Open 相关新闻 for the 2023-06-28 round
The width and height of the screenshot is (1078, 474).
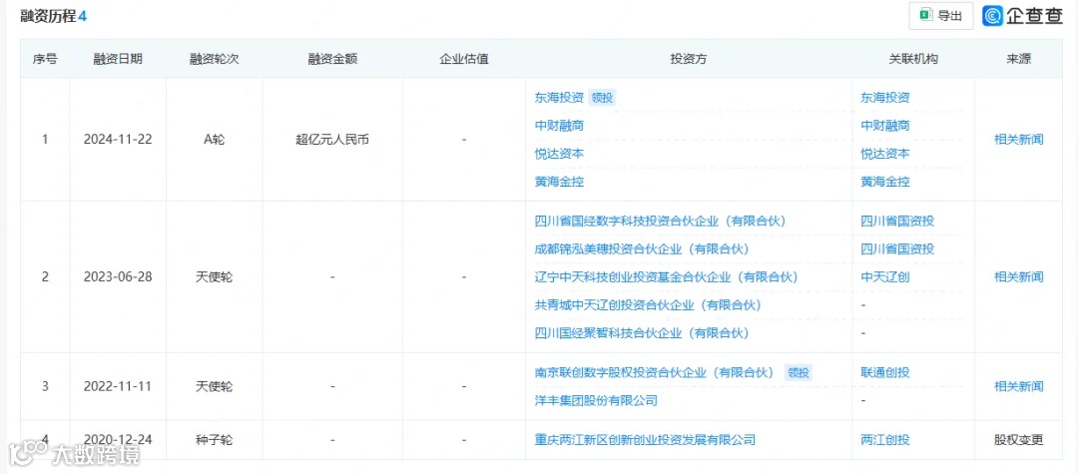1019,276
